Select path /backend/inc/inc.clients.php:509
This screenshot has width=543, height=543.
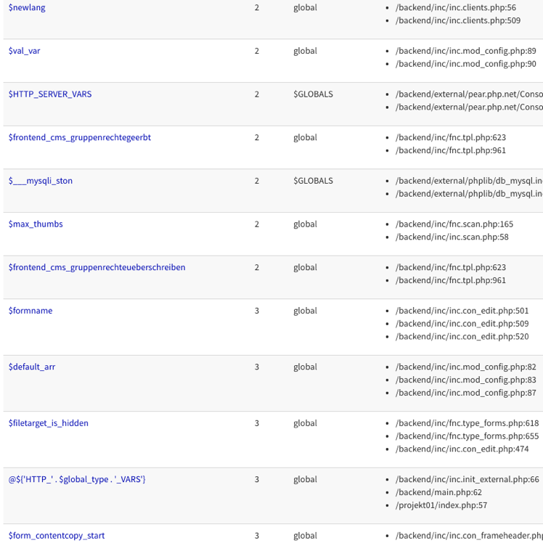coord(458,20)
